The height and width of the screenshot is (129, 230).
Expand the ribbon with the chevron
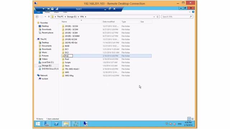click(190, 12)
